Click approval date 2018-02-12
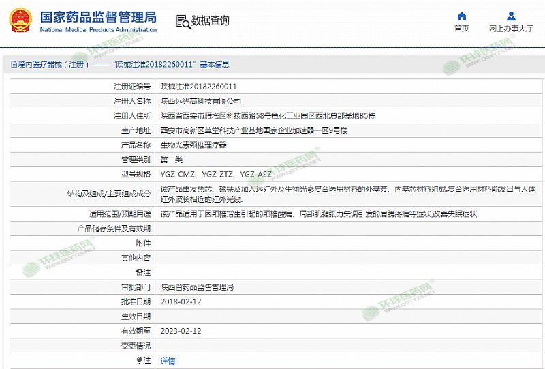 tap(181, 301)
